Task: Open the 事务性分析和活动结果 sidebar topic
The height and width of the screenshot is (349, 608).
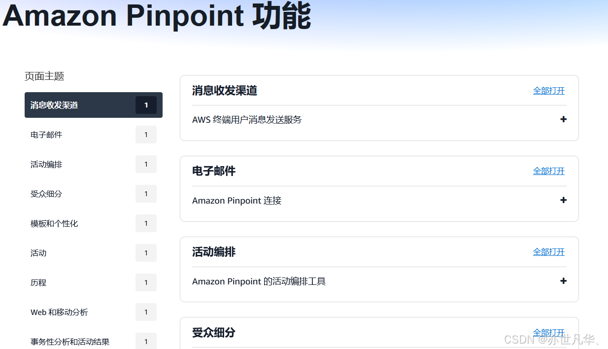Action: click(70, 341)
